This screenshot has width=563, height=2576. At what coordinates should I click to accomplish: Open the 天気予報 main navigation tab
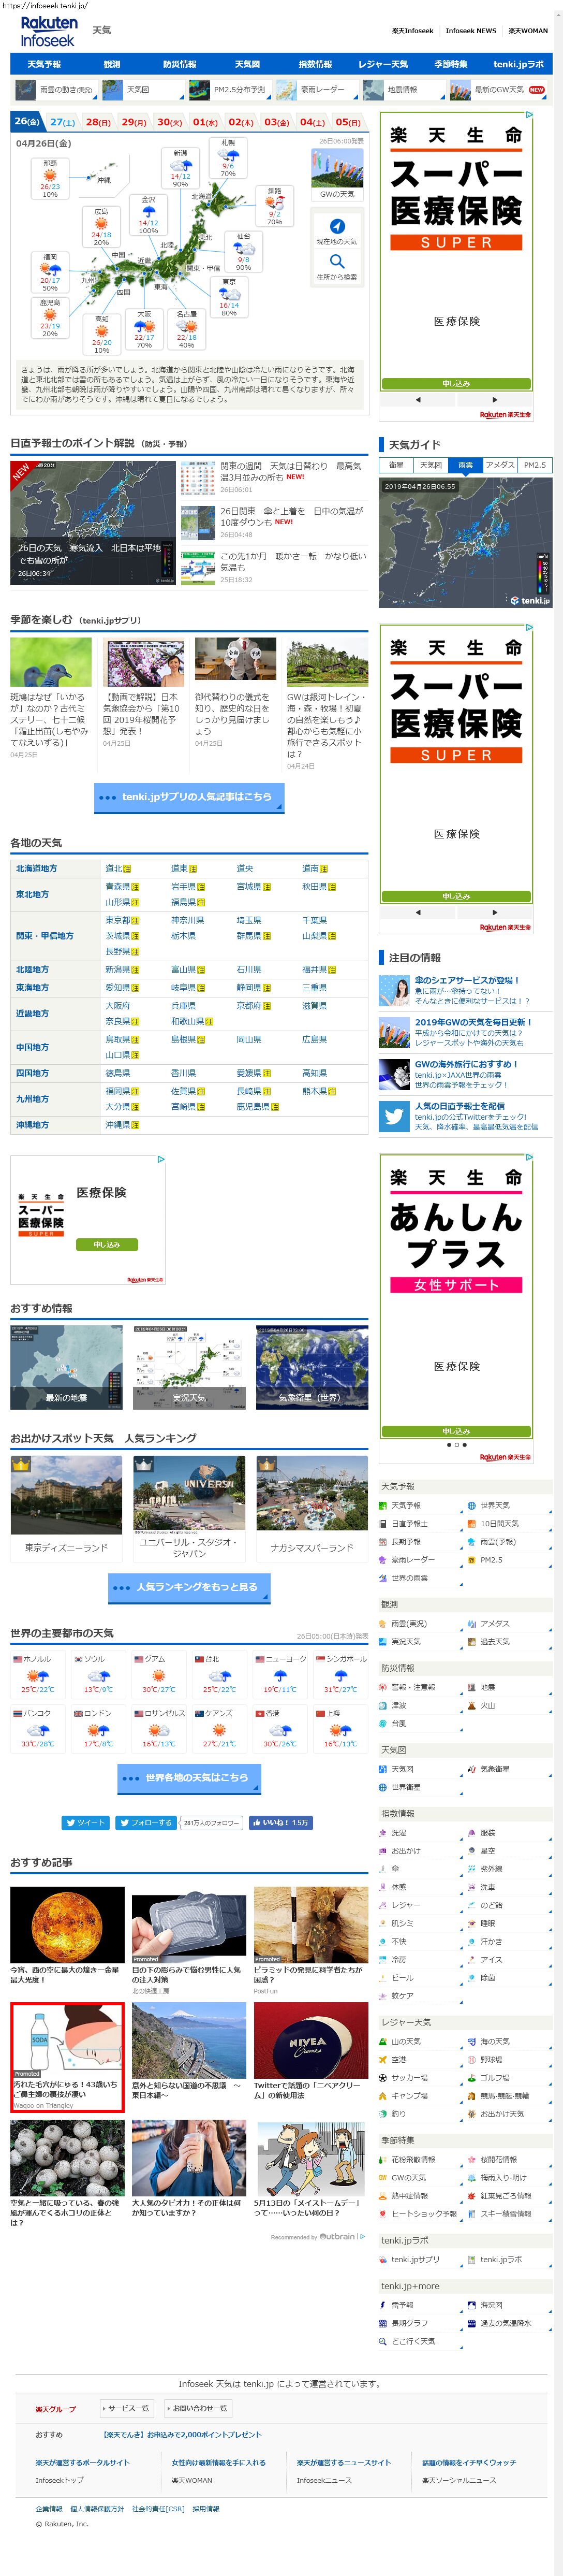point(44,64)
